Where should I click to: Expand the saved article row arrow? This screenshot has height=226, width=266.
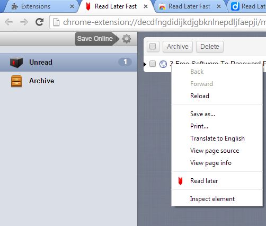pyautogui.click(x=145, y=64)
